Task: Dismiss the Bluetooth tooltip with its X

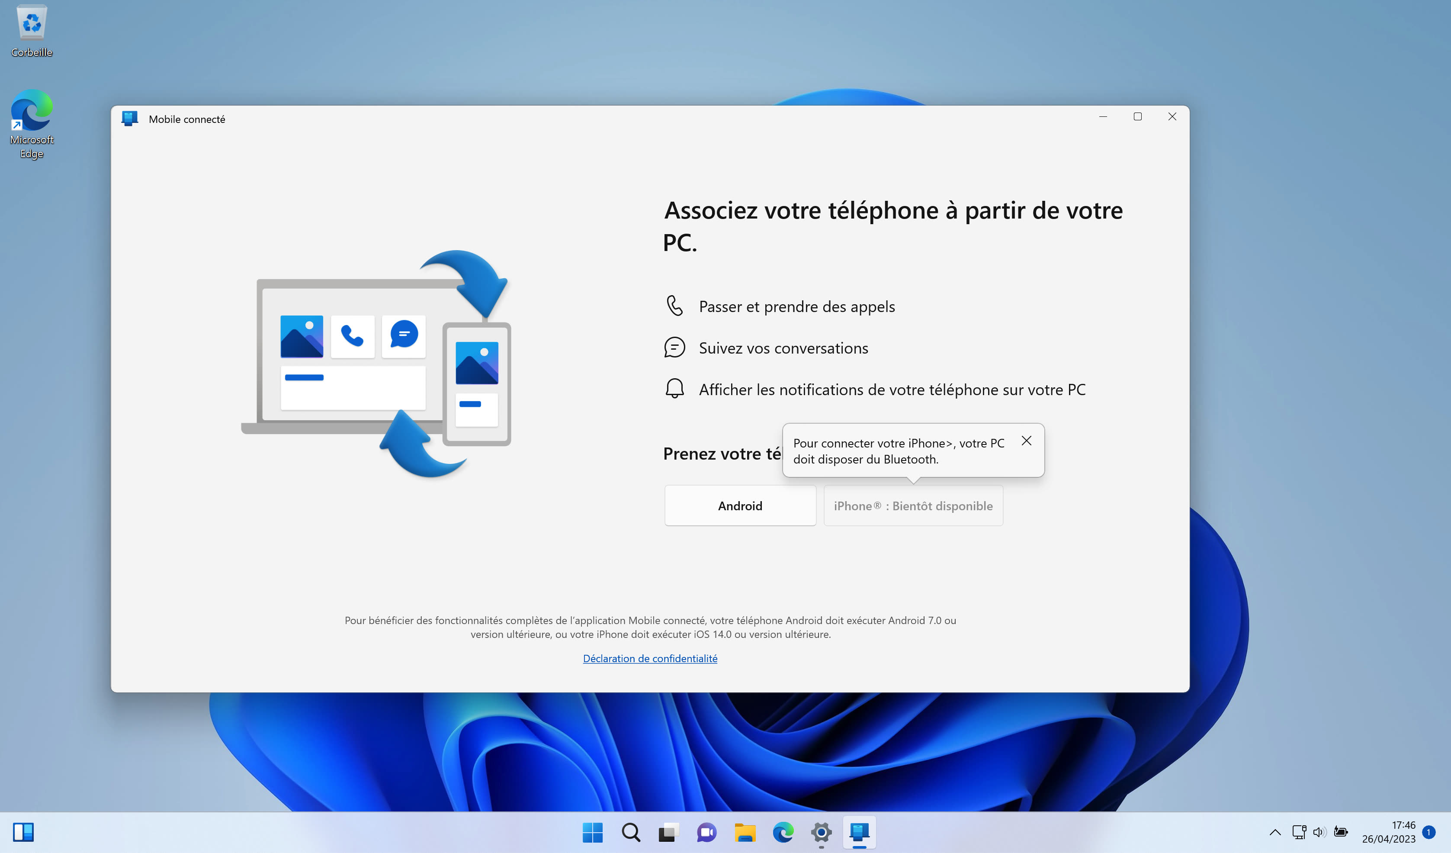Action: (x=1026, y=441)
